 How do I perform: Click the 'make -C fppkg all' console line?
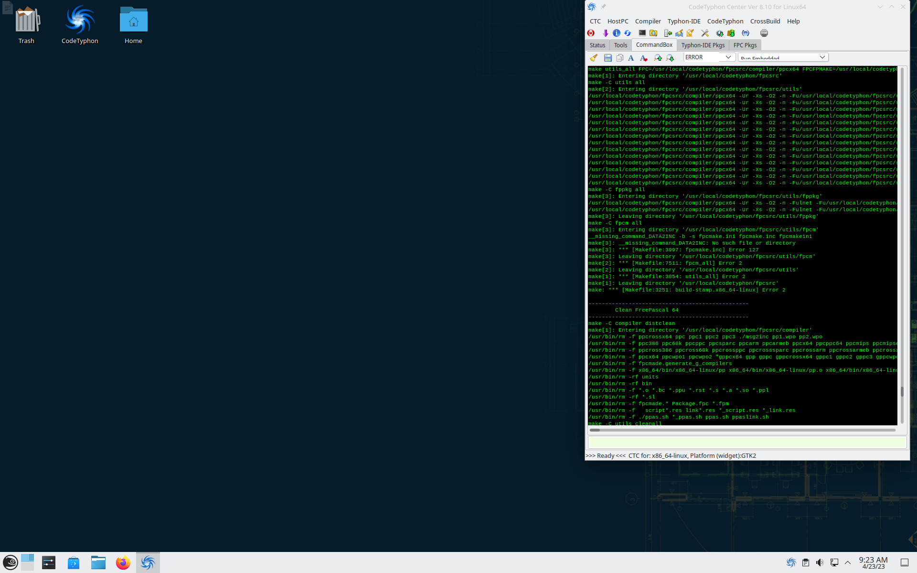click(617, 190)
